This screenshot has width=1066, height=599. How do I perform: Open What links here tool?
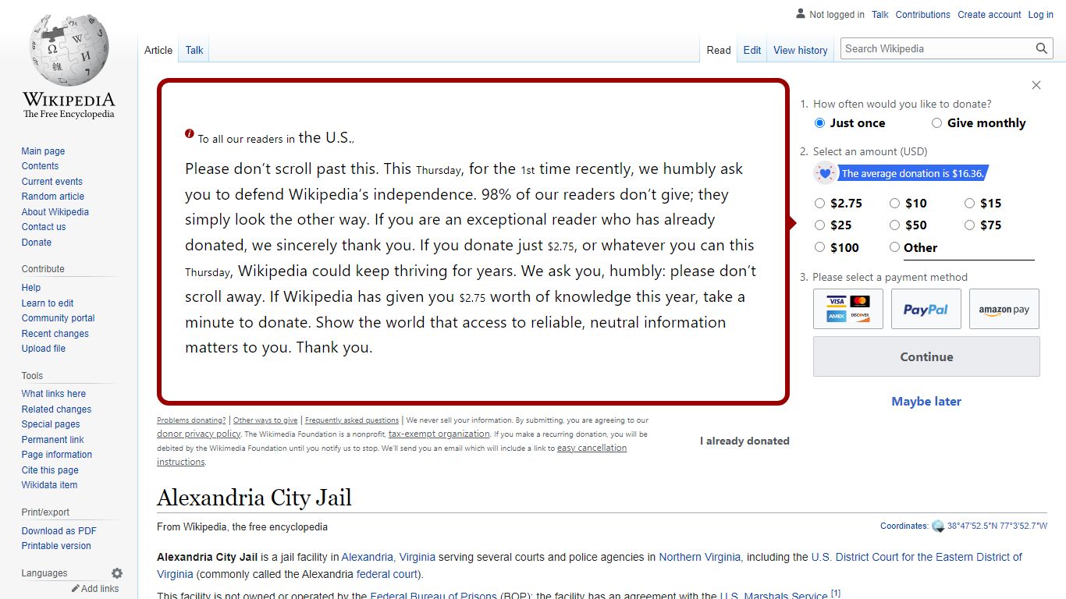tap(53, 394)
